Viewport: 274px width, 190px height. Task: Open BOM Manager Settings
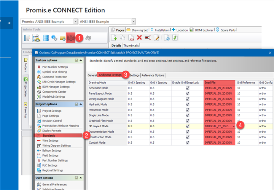(56, 87)
